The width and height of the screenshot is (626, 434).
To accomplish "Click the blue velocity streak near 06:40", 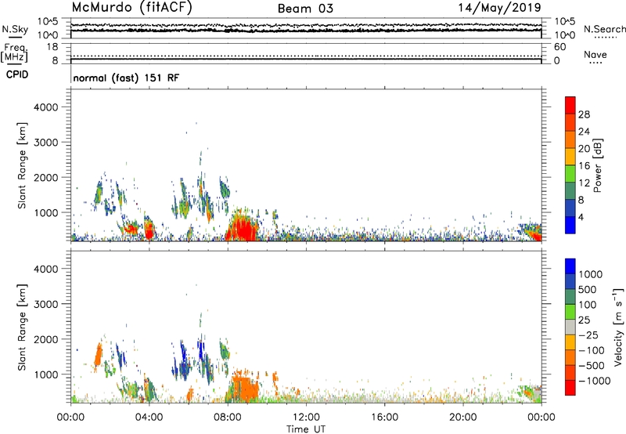I will [x=201, y=349].
